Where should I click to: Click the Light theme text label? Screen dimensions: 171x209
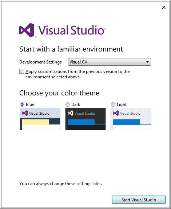click(122, 104)
